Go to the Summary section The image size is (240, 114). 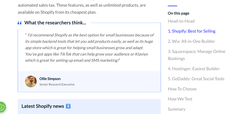click(x=176, y=109)
